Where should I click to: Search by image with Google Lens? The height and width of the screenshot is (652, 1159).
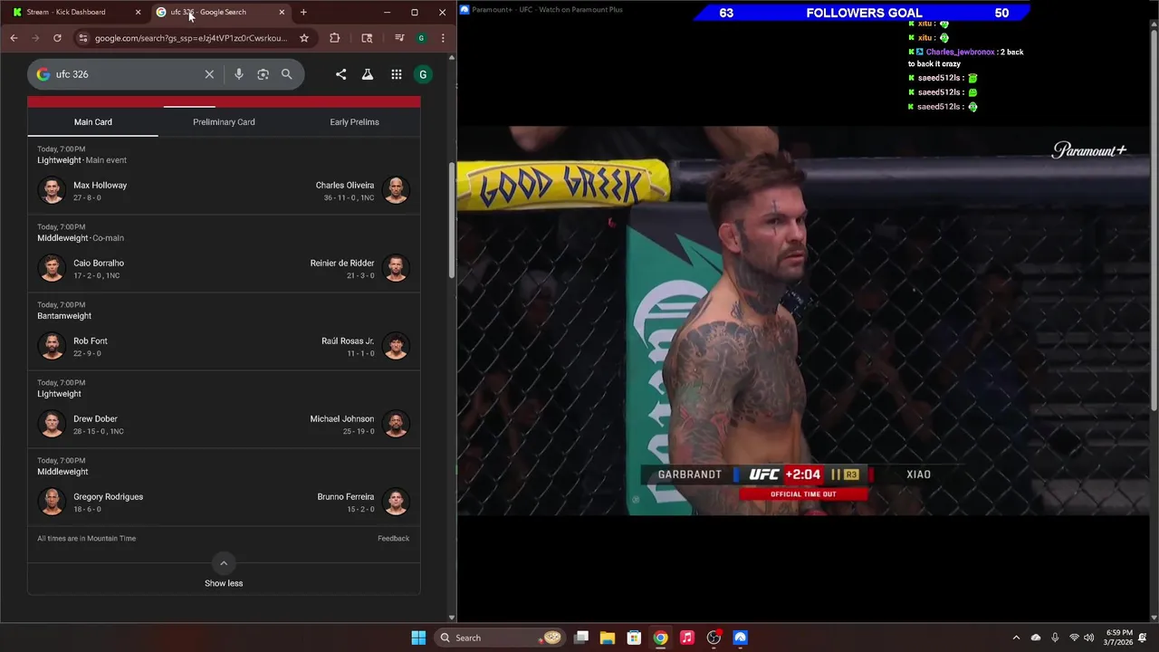tap(263, 74)
